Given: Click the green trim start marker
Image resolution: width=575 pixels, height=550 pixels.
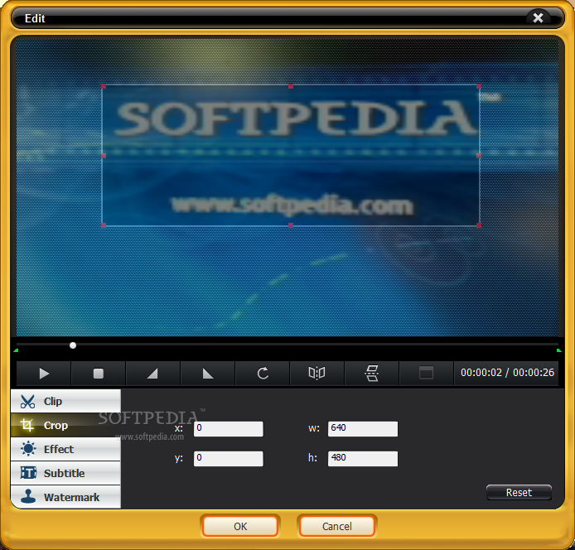Looking at the screenshot, I should pos(16,350).
